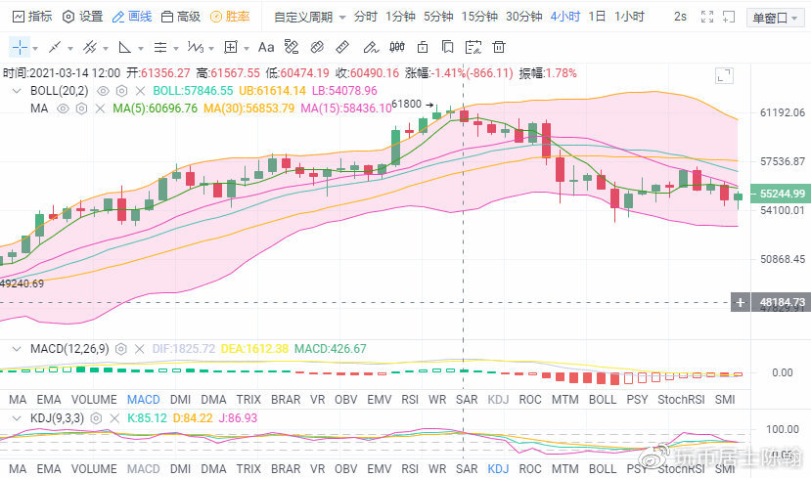Click the 2s refresh interval
Image resolution: width=811 pixels, height=478 pixels.
tap(680, 17)
